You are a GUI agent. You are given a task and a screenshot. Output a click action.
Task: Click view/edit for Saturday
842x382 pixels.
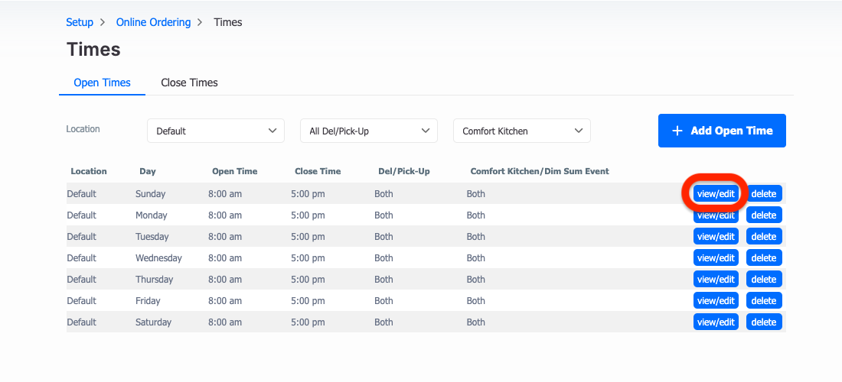[716, 322]
